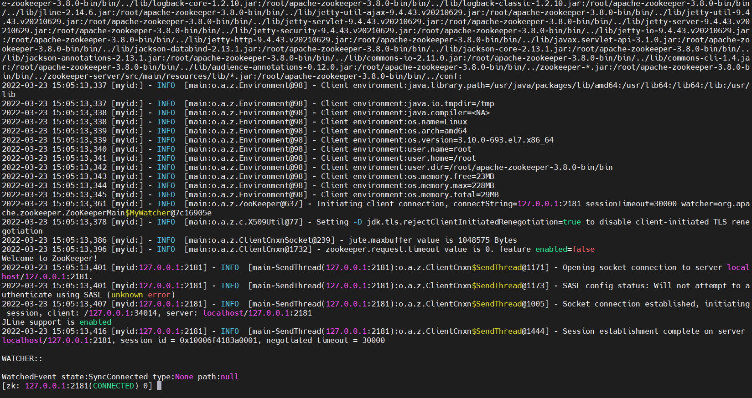Screen dimensions: 752x398
Task: Click the '[main:o.a.z.c.X509Util@77]' logger tag
Action: pos(244,222)
